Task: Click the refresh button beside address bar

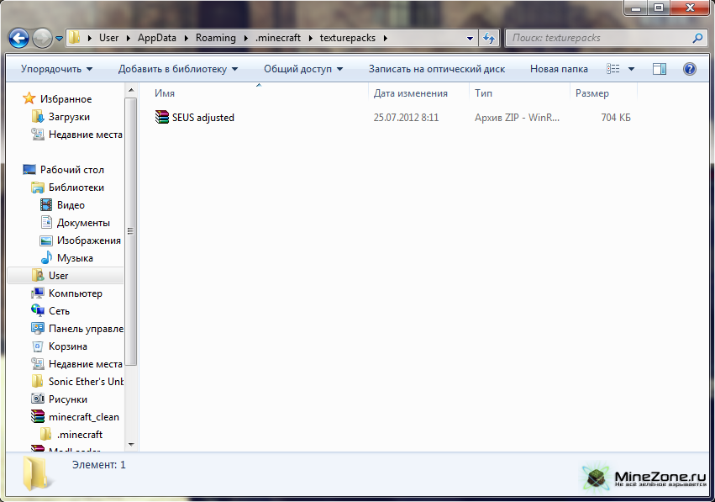Action: pos(489,38)
